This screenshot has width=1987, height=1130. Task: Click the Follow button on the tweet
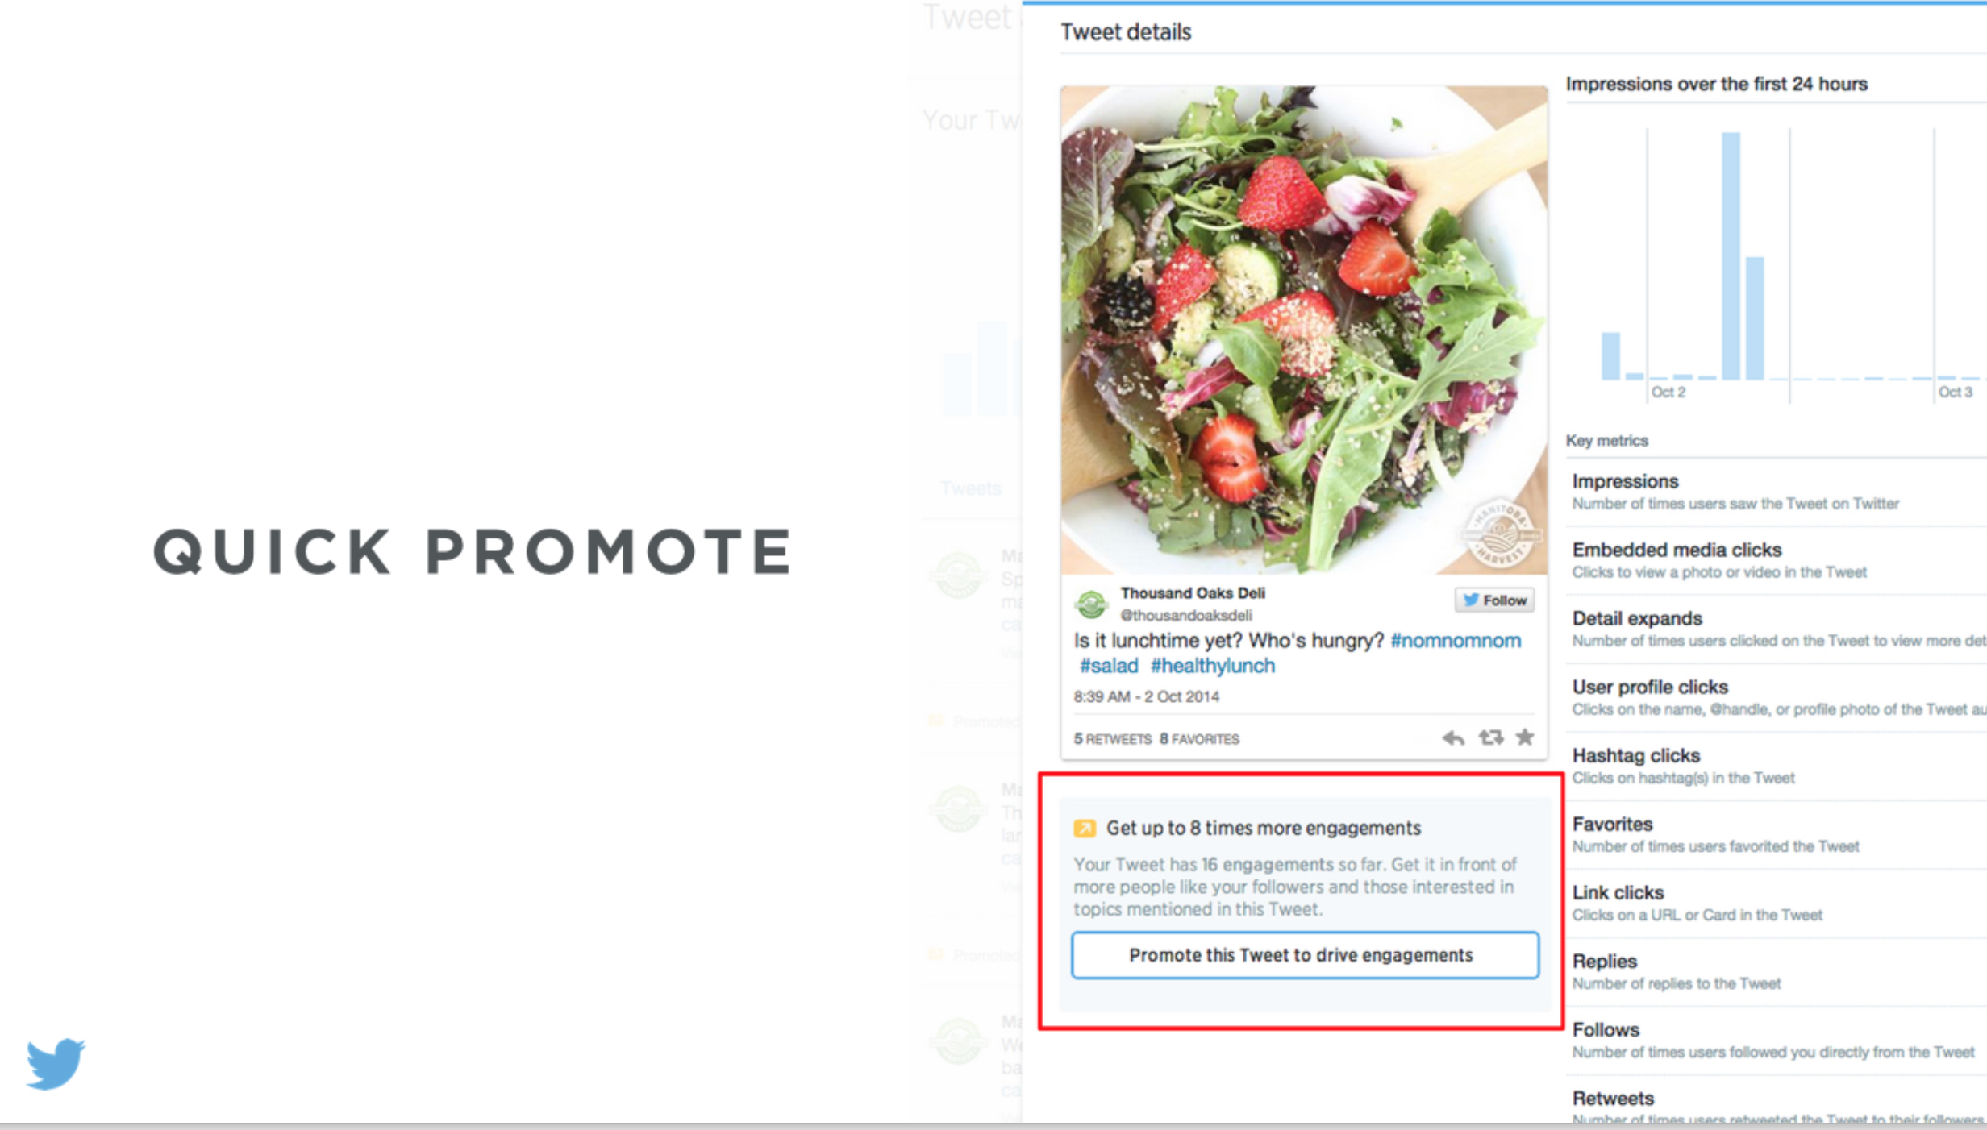click(1494, 600)
